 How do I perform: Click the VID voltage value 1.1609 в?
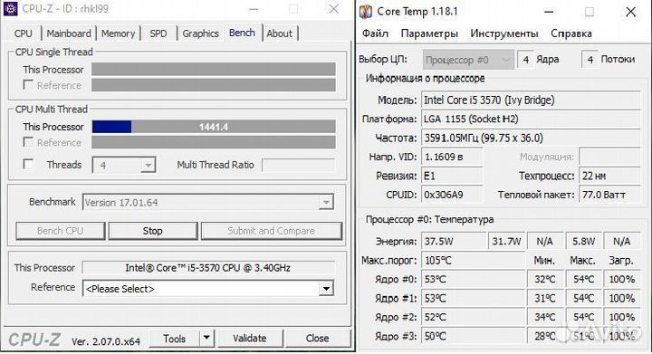pos(452,157)
